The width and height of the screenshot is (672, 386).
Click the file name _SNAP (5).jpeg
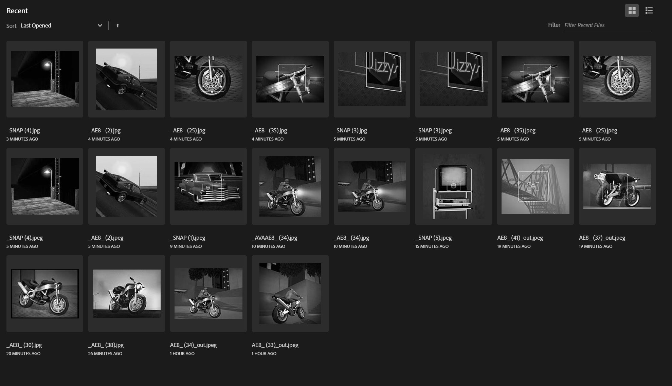pyautogui.click(x=433, y=238)
